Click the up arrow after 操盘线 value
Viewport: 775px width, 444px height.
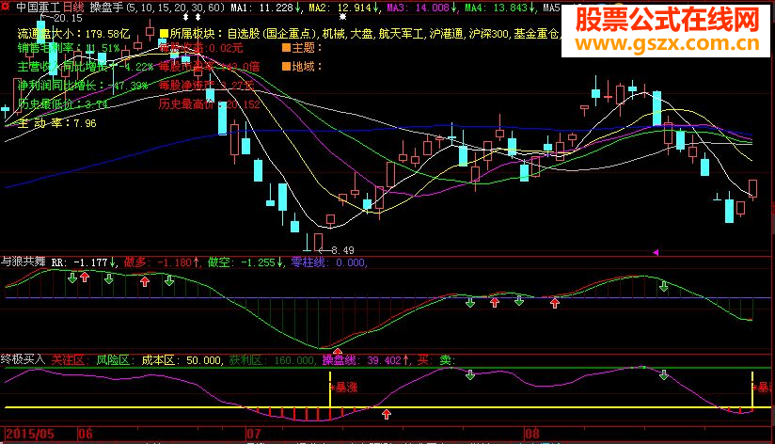click(406, 360)
